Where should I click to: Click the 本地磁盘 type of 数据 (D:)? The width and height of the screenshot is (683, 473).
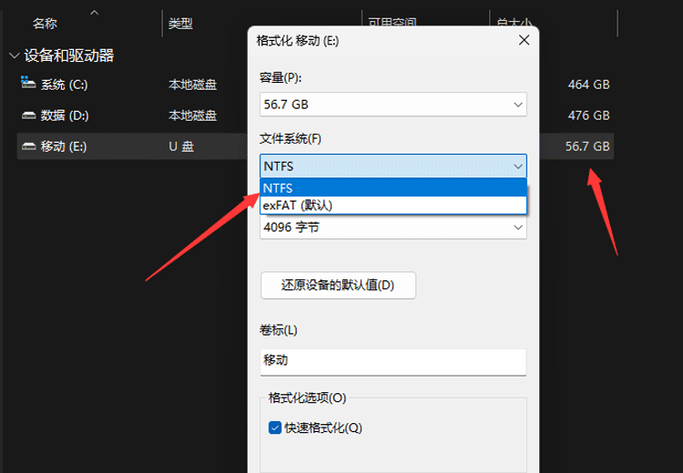point(192,116)
